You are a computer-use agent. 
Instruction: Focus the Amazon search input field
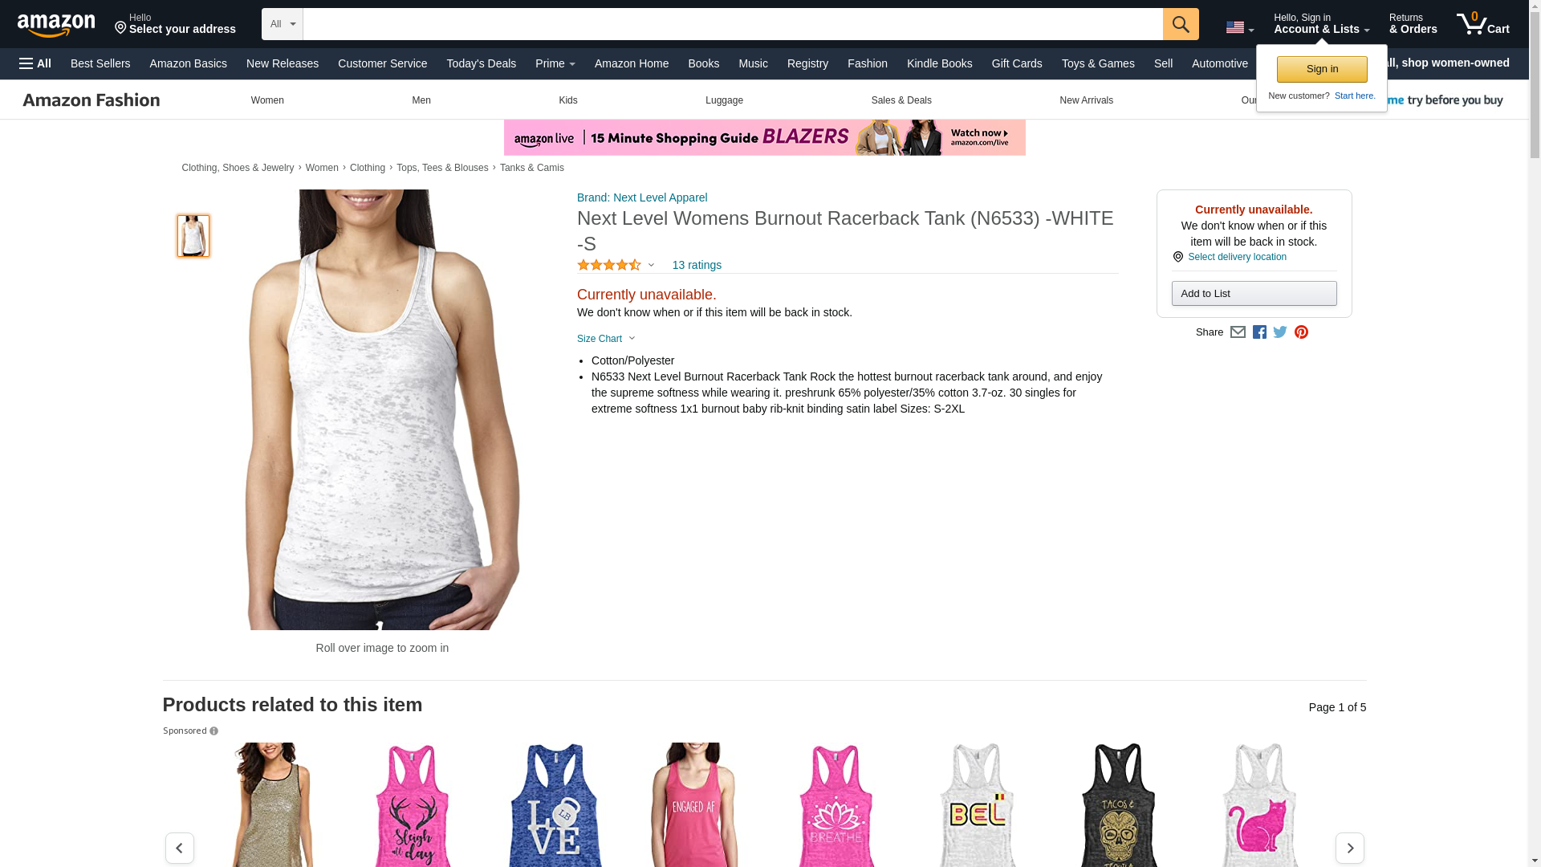(732, 24)
